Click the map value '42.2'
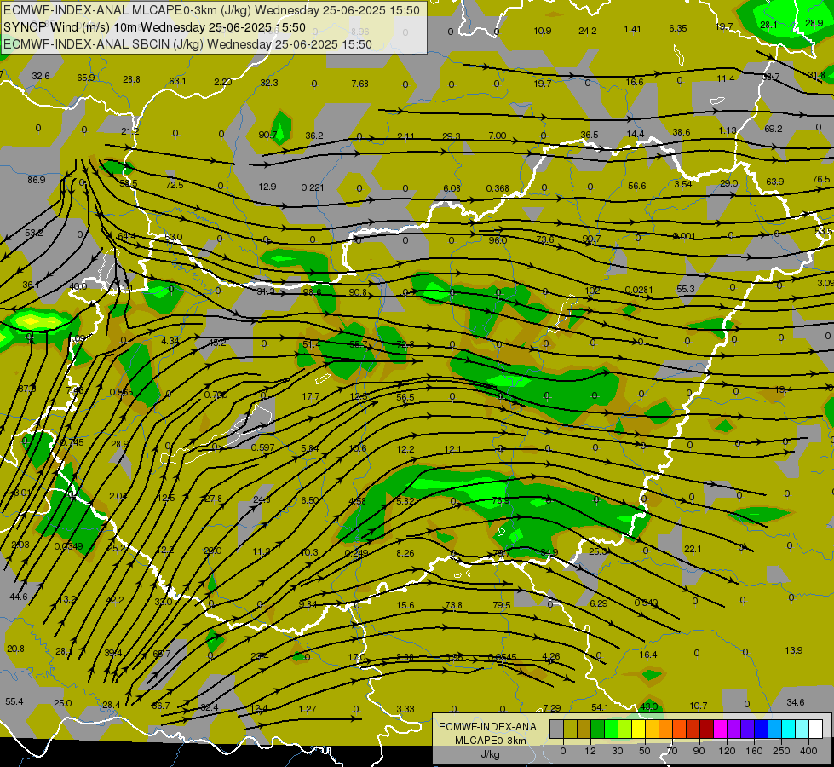This screenshot has width=834, height=767. (115, 600)
